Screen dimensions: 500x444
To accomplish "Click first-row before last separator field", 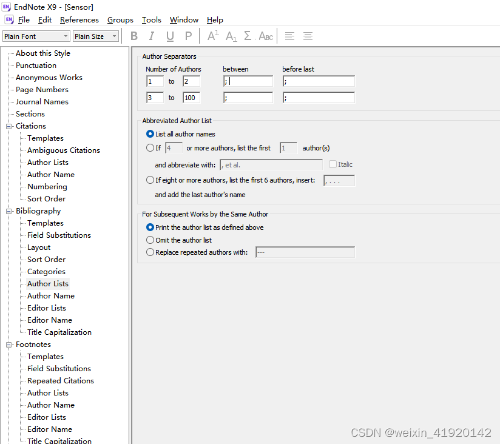I will [319, 81].
